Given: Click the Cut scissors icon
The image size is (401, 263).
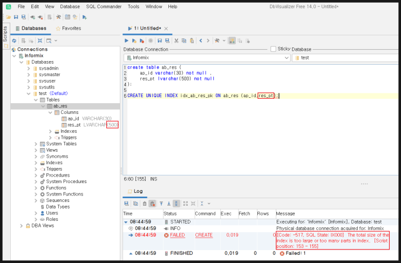Looking at the screenshot, I should (x=176, y=41).
